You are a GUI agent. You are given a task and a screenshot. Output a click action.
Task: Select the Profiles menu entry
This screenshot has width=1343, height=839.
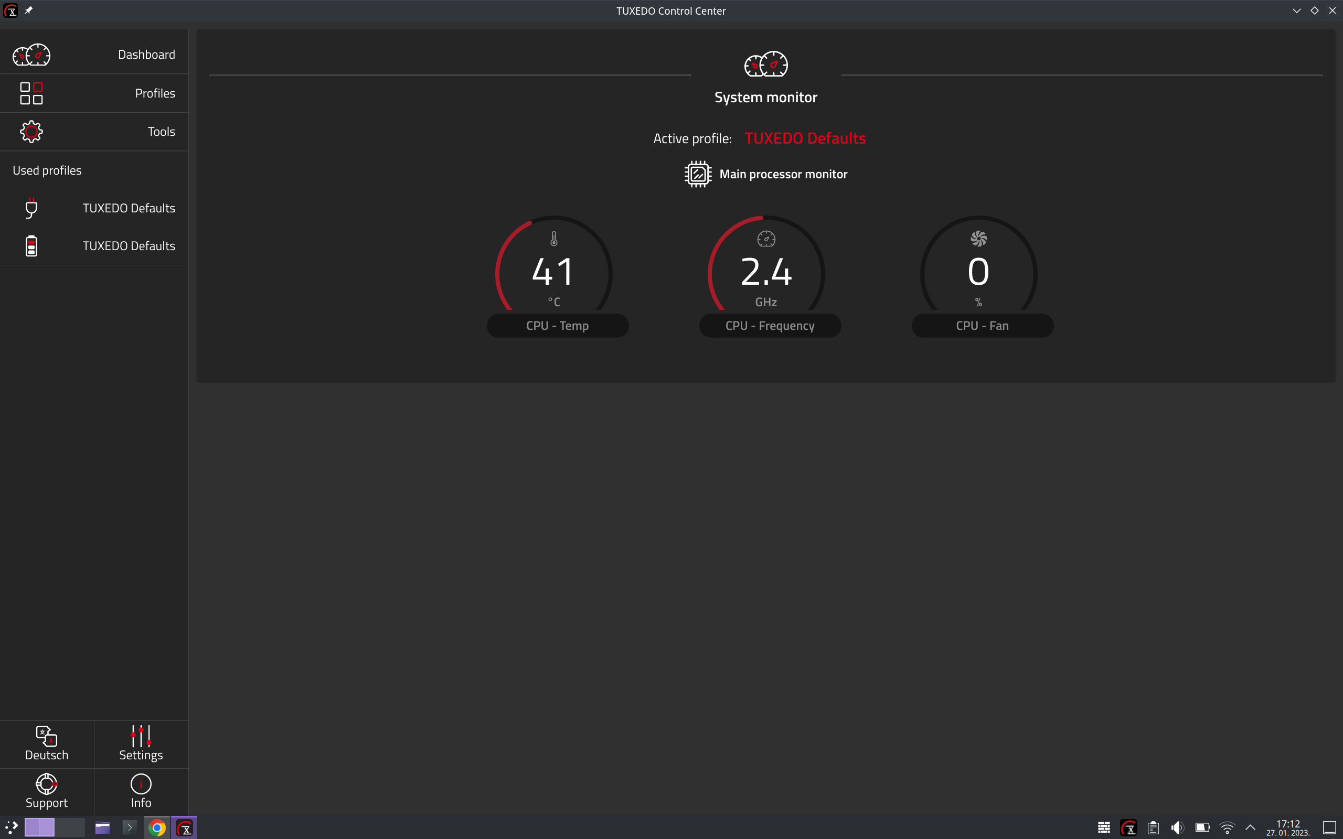coord(154,93)
